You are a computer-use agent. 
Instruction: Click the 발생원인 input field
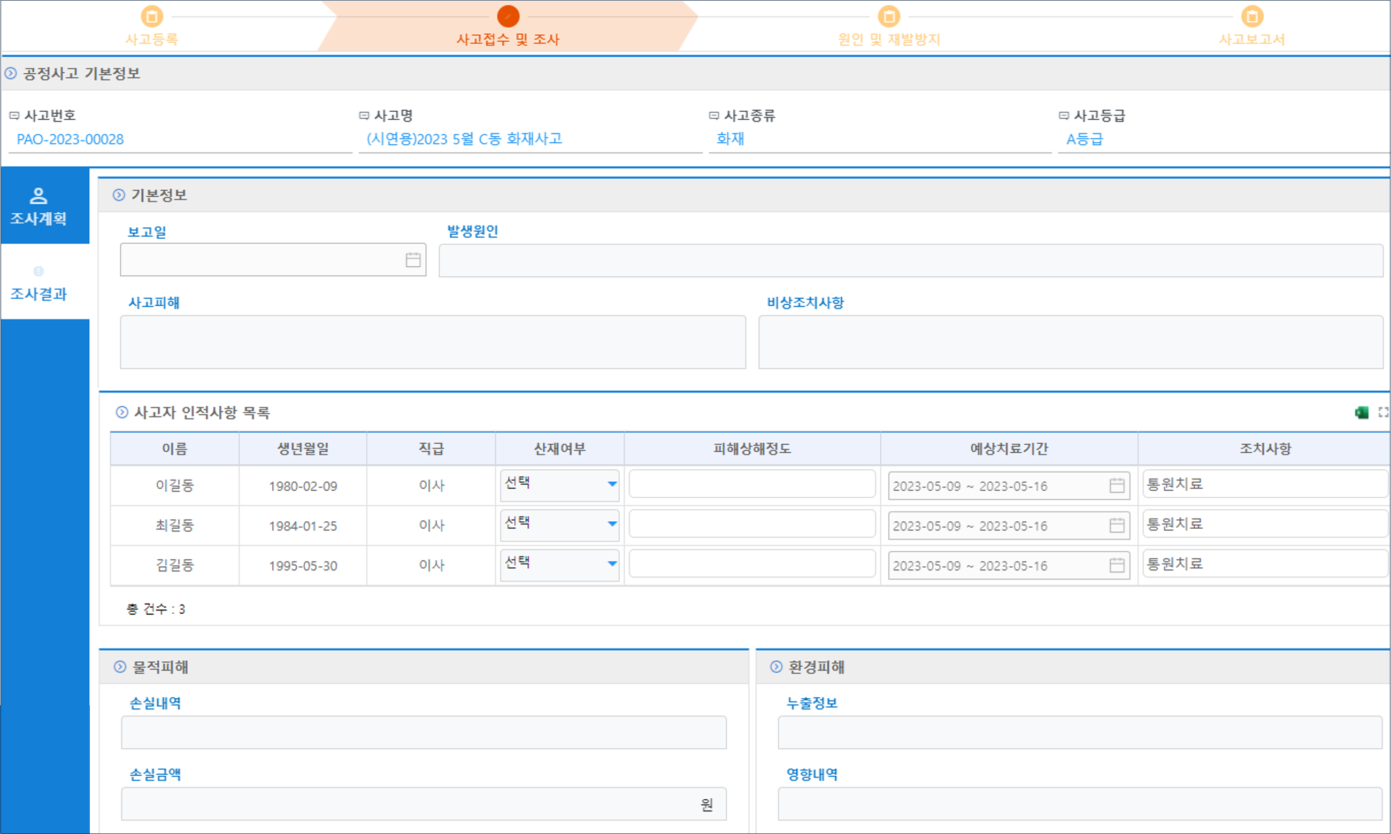point(911,260)
